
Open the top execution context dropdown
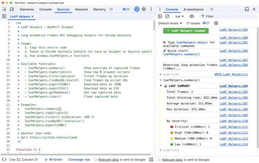pos(179,16)
